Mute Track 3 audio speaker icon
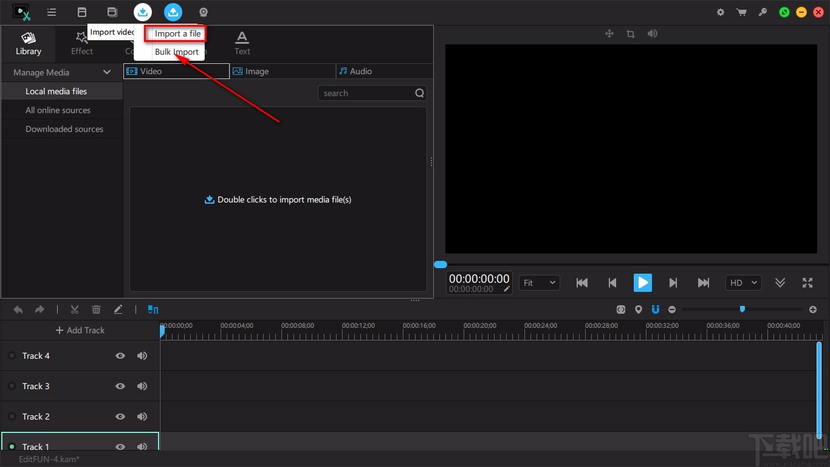The height and width of the screenshot is (467, 830). (x=142, y=386)
